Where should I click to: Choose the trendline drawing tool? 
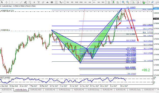pos(21,2)
